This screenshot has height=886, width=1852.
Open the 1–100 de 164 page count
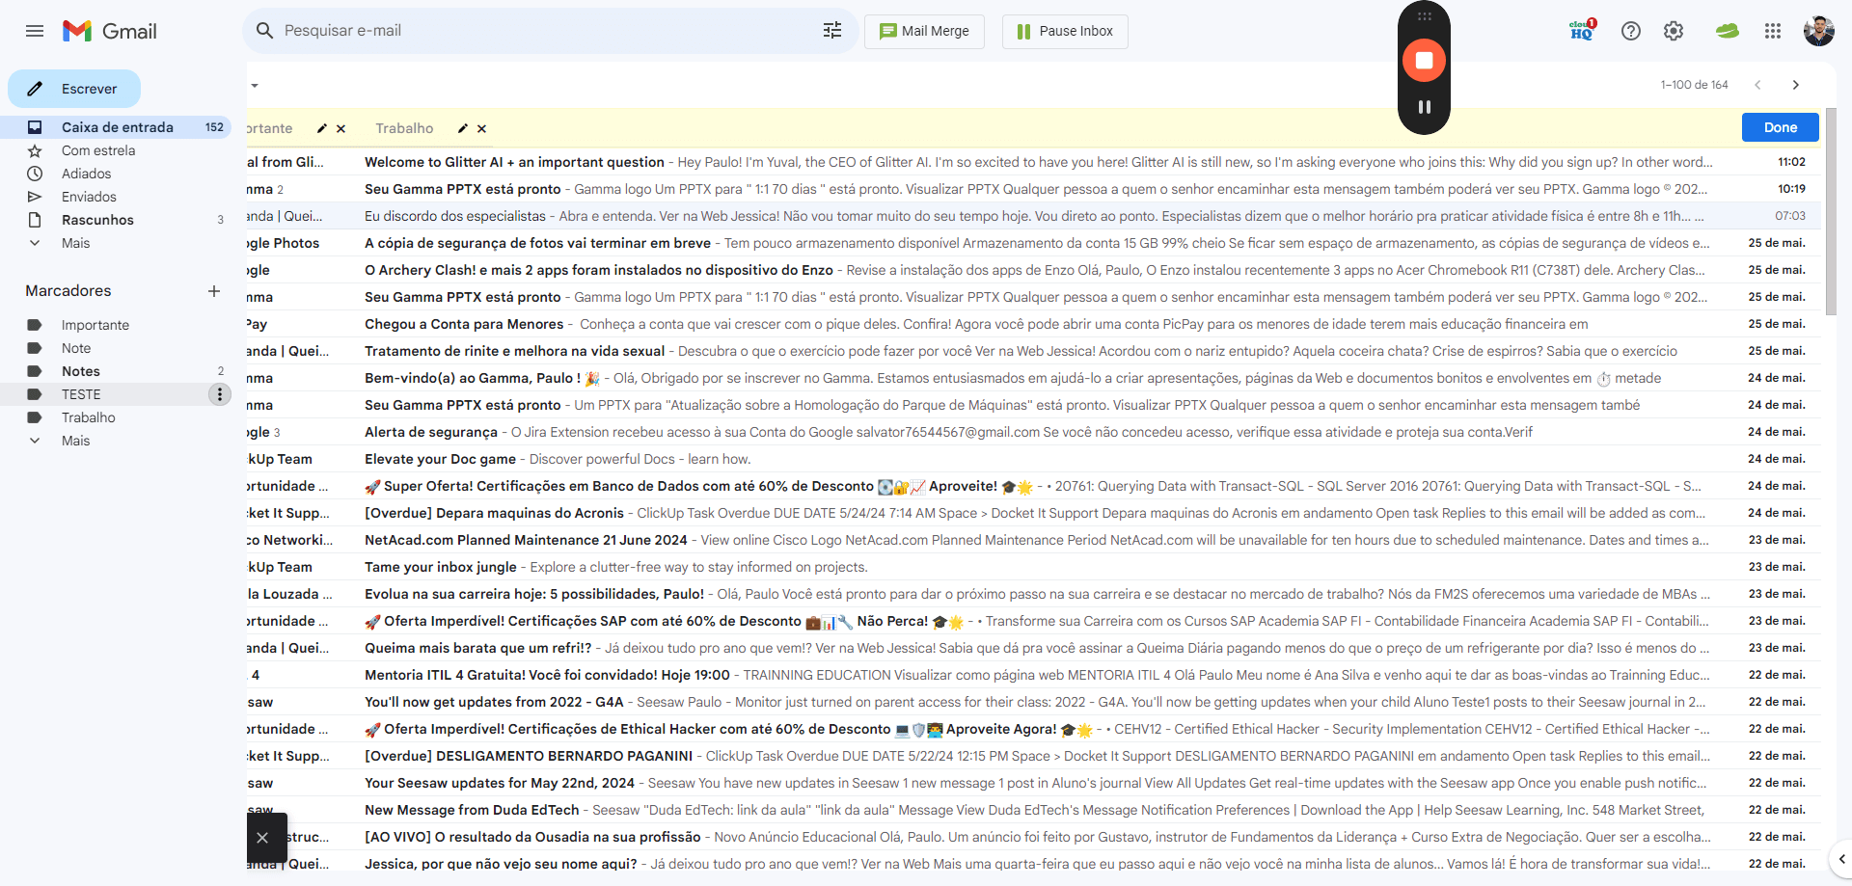1694,85
